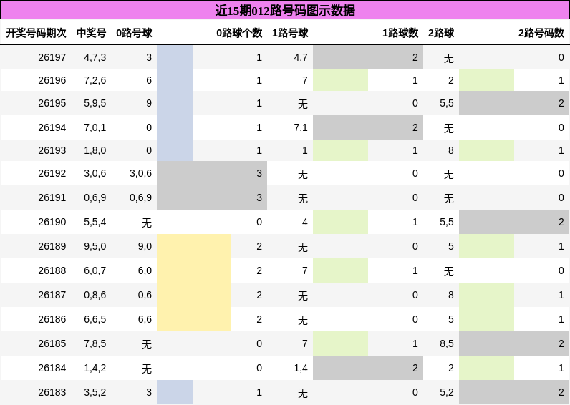This screenshot has height=405, width=570.
Task: Click 2路球 value 8,5 in row 26185
Action: click(x=447, y=343)
